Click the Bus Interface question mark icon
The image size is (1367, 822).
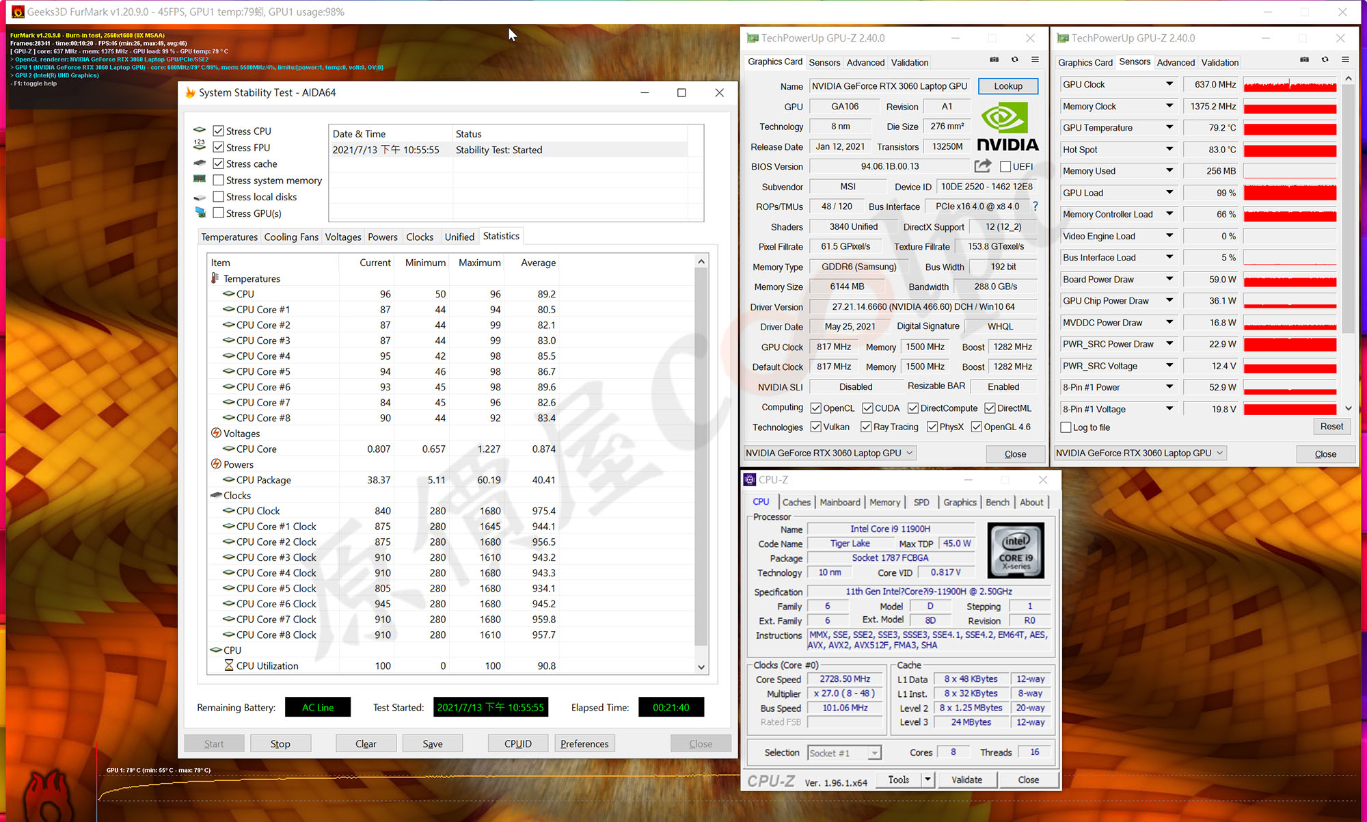1035,206
